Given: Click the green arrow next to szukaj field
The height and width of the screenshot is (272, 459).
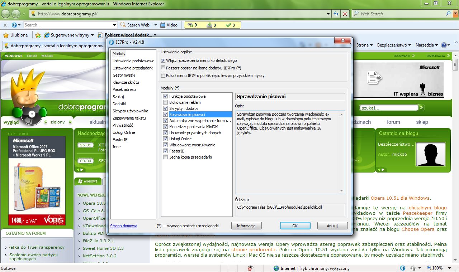Looking at the screenshot, I should pos(422,107).
